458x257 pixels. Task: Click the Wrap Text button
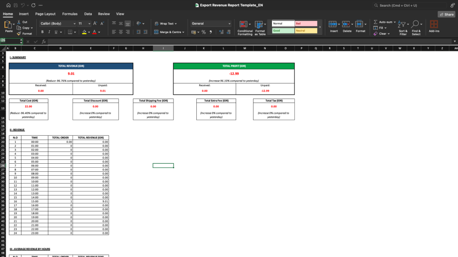165,24
